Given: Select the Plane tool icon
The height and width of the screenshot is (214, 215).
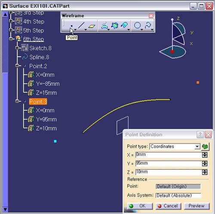Looking at the screenshot, I should pos(92,26).
